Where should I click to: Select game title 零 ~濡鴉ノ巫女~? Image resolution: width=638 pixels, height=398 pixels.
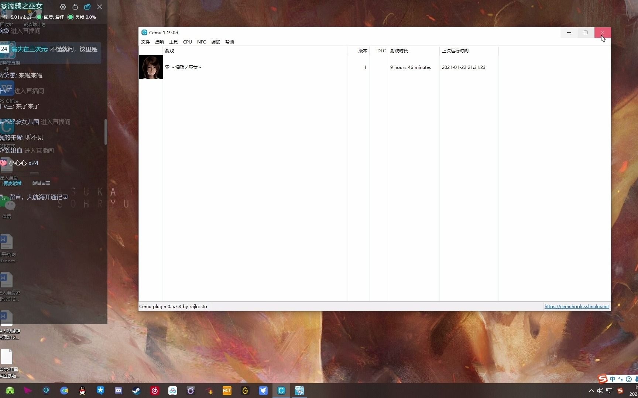(x=183, y=67)
